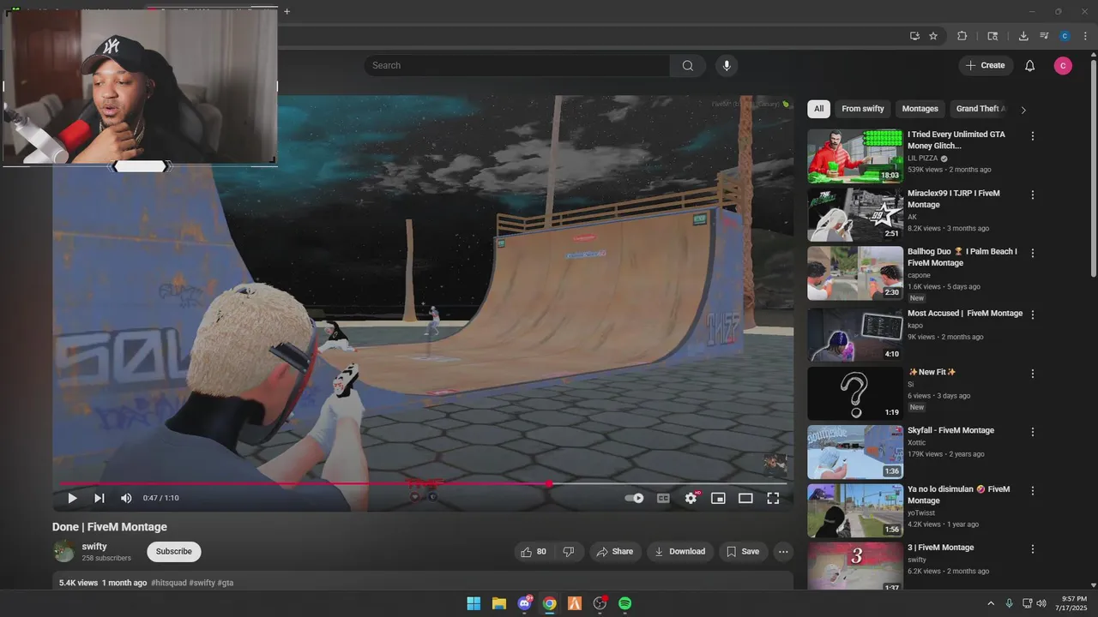Search with your voice microphone
This screenshot has width=1098, height=617.
(x=727, y=65)
